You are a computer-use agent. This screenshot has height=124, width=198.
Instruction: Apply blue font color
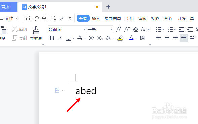click(131, 38)
